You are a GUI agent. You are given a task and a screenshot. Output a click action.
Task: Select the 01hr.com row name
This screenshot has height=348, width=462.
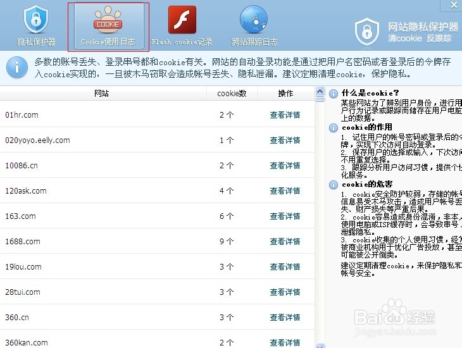point(22,115)
